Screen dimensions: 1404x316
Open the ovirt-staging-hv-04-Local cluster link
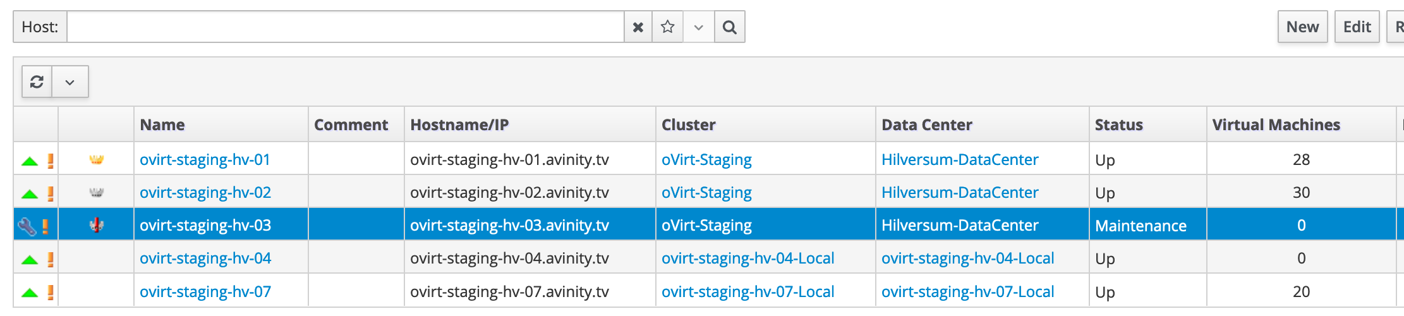(x=747, y=258)
